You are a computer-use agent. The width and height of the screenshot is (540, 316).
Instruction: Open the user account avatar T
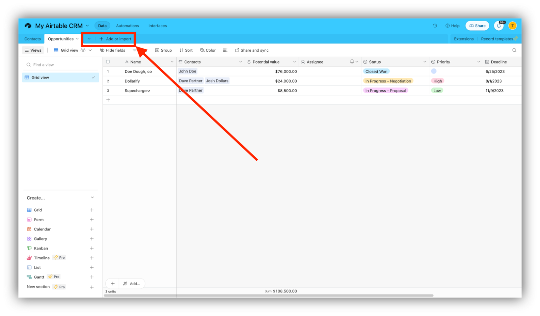[x=512, y=26]
